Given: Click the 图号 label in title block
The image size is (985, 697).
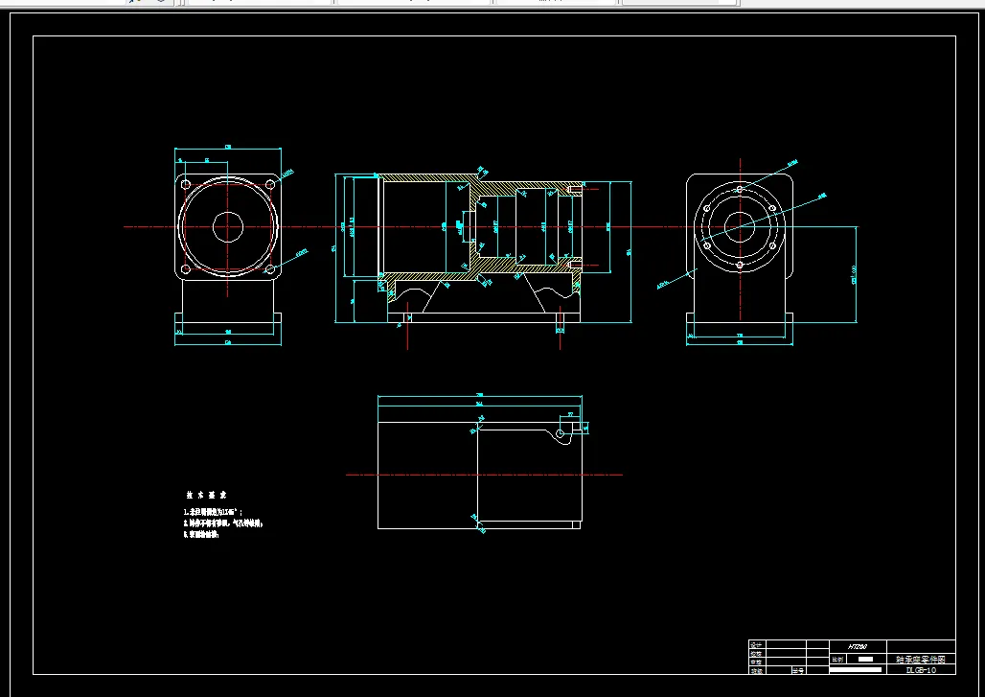Looking at the screenshot, I should 798,670.
